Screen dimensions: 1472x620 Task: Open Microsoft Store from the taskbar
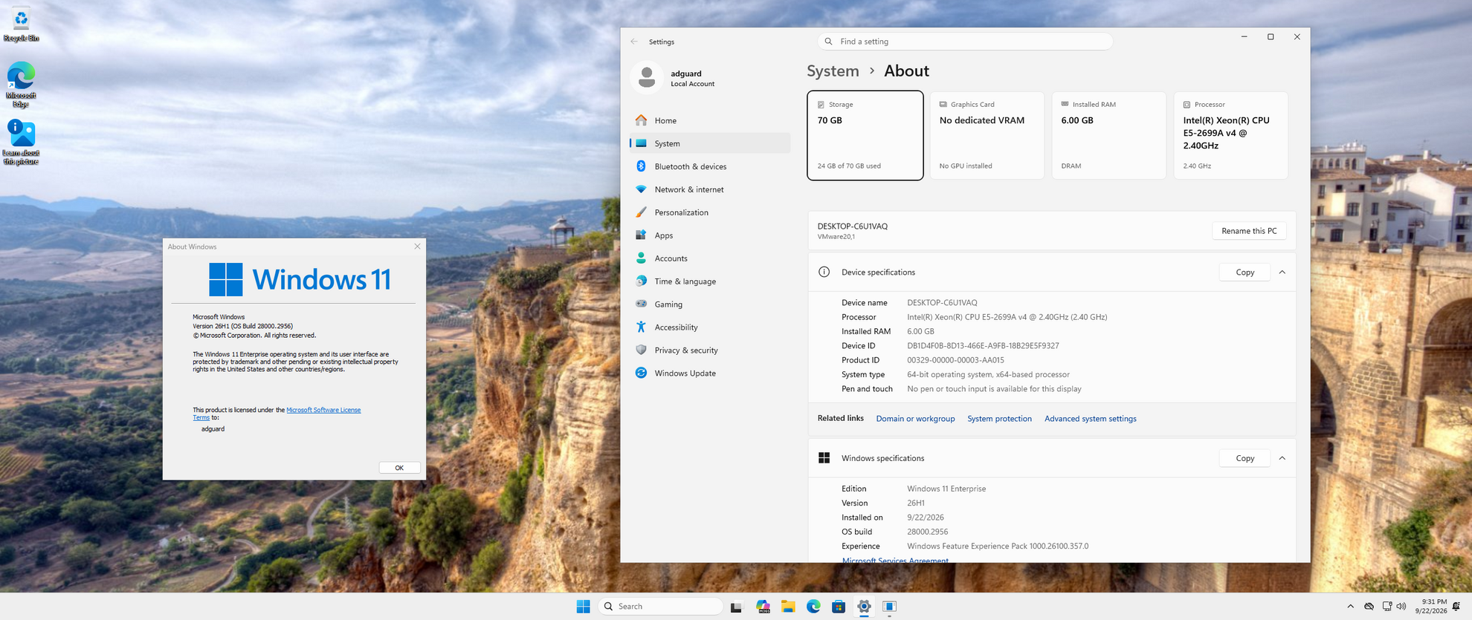coord(839,607)
